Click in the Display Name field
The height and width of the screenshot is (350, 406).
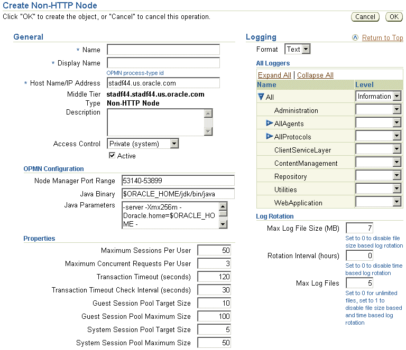(163, 63)
